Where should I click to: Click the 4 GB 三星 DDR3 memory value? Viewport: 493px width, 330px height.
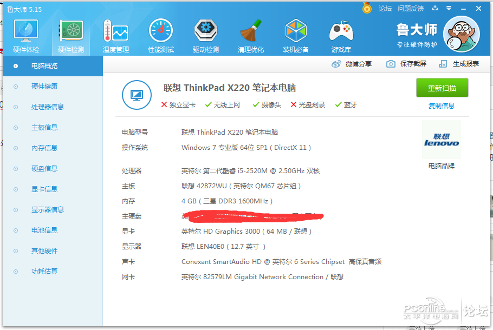point(227,201)
